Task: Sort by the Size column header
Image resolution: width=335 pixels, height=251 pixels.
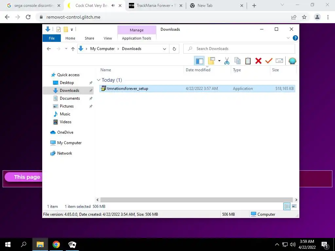Action: (283, 70)
